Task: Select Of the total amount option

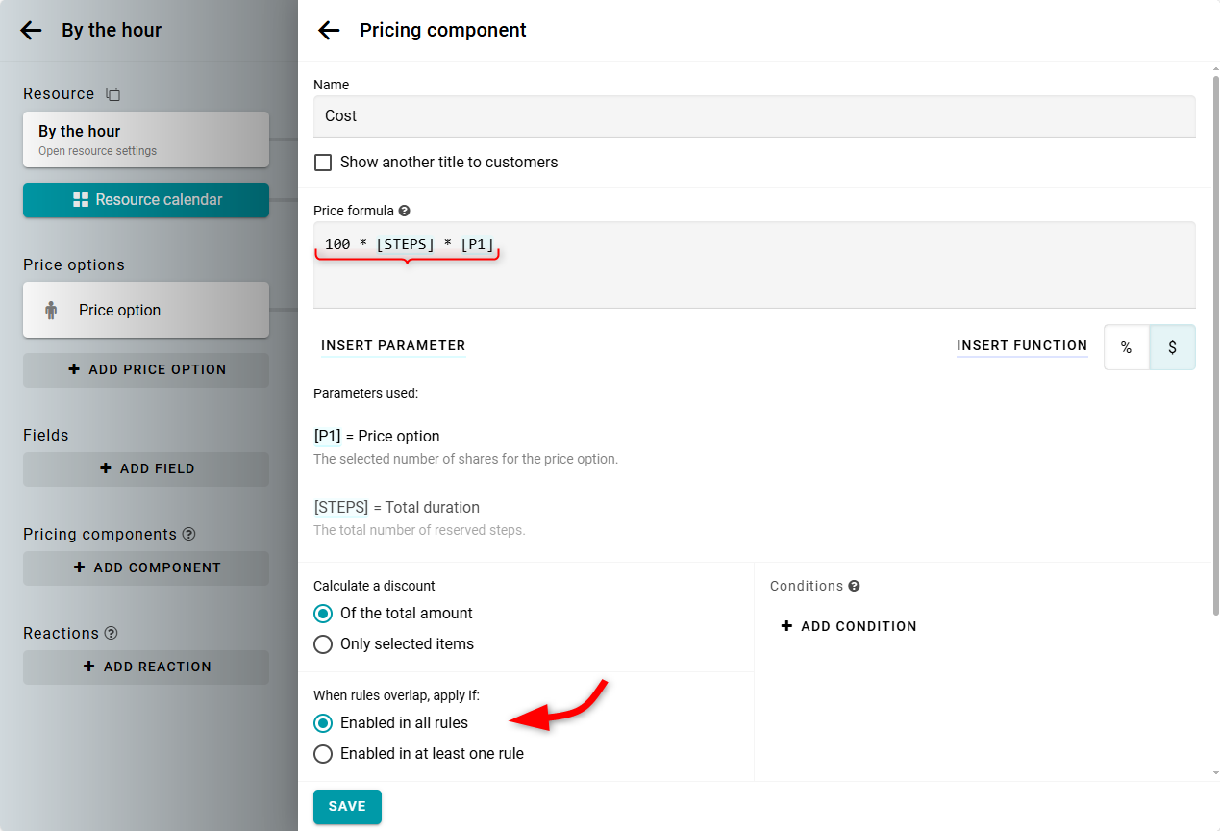Action: [323, 614]
